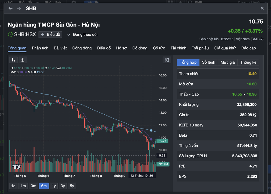Set chart range to 3m

(x=33, y=186)
